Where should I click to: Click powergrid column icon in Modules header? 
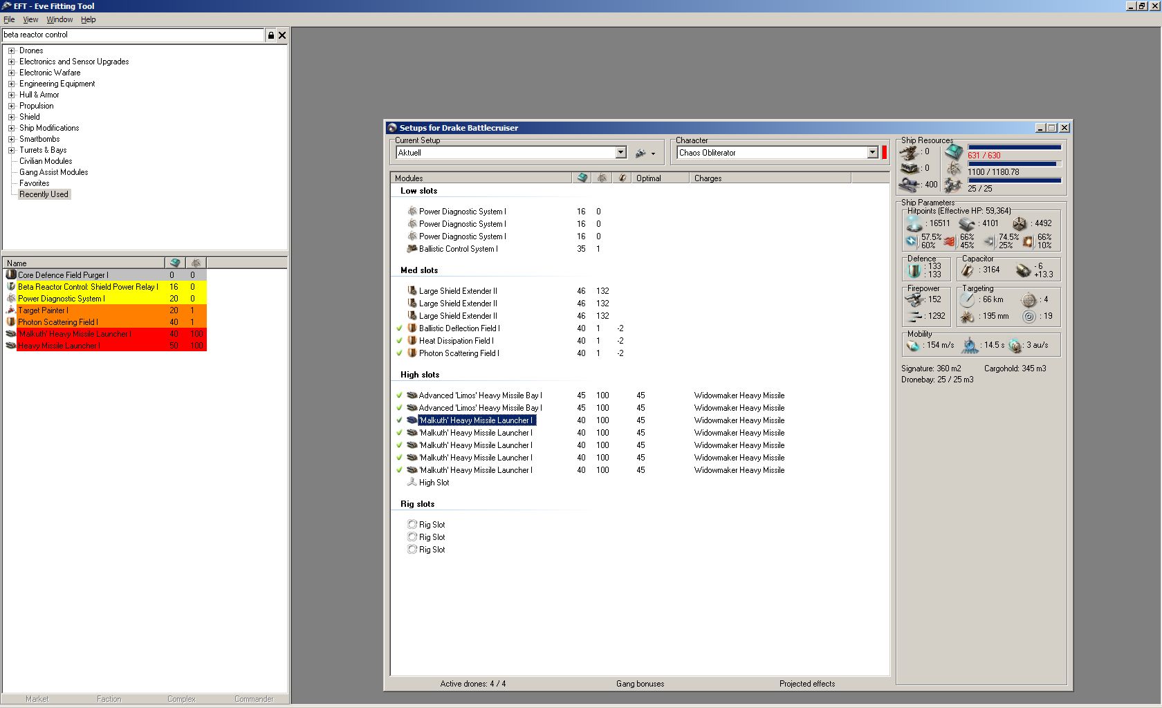coord(602,178)
